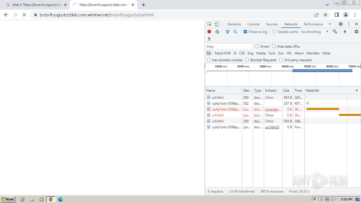Open Network panel settings gear
Image resolution: width=361 pixels, height=203 pixels.
coord(356,32)
